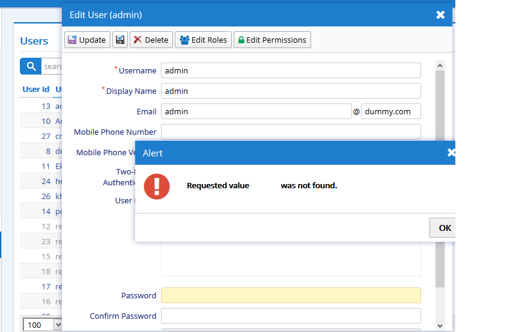Select the row with User Id 16
The image size is (510, 332).
pyautogui.click(x=41, y=301)
